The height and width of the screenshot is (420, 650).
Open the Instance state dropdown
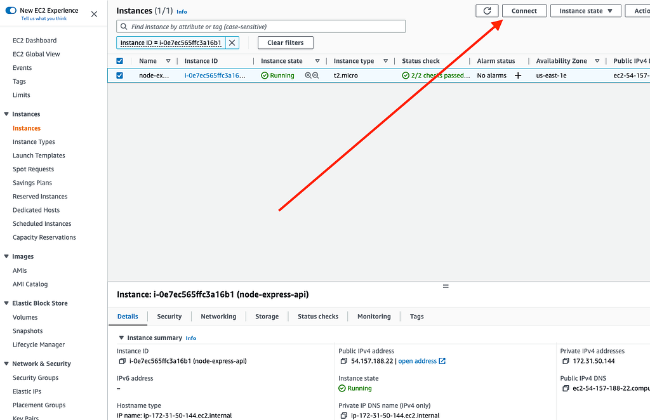(585, 11)
